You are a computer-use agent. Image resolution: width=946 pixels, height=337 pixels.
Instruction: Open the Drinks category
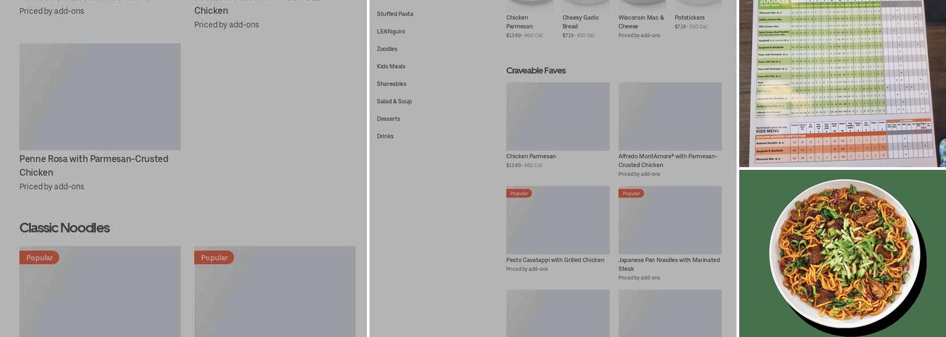point(385,137)
